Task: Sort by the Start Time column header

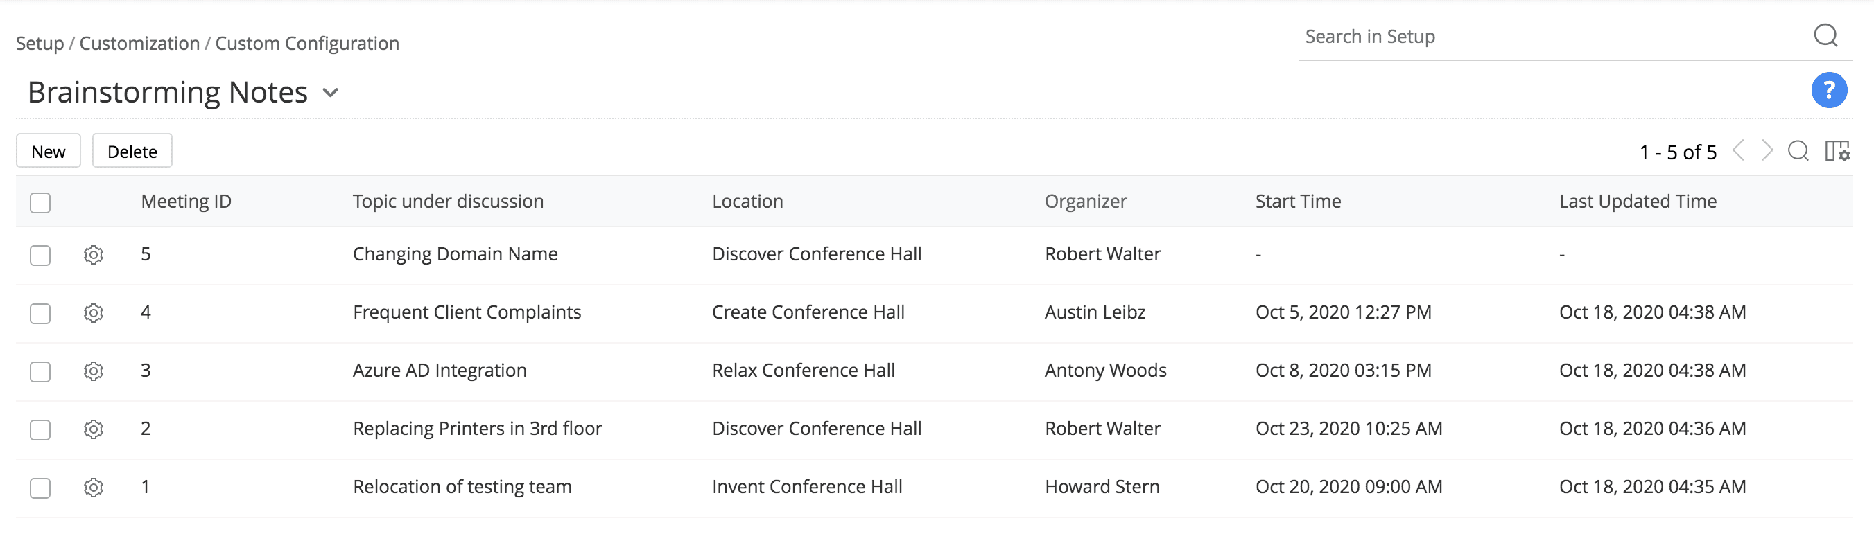Action: [x=1298, y=202]
